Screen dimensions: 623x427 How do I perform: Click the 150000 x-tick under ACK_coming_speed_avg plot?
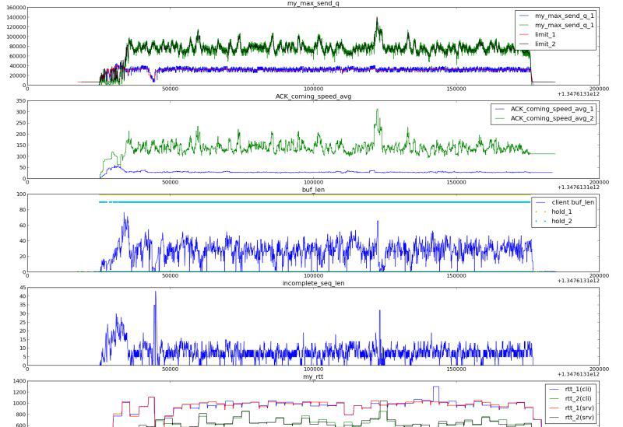(x=456, y=182)
